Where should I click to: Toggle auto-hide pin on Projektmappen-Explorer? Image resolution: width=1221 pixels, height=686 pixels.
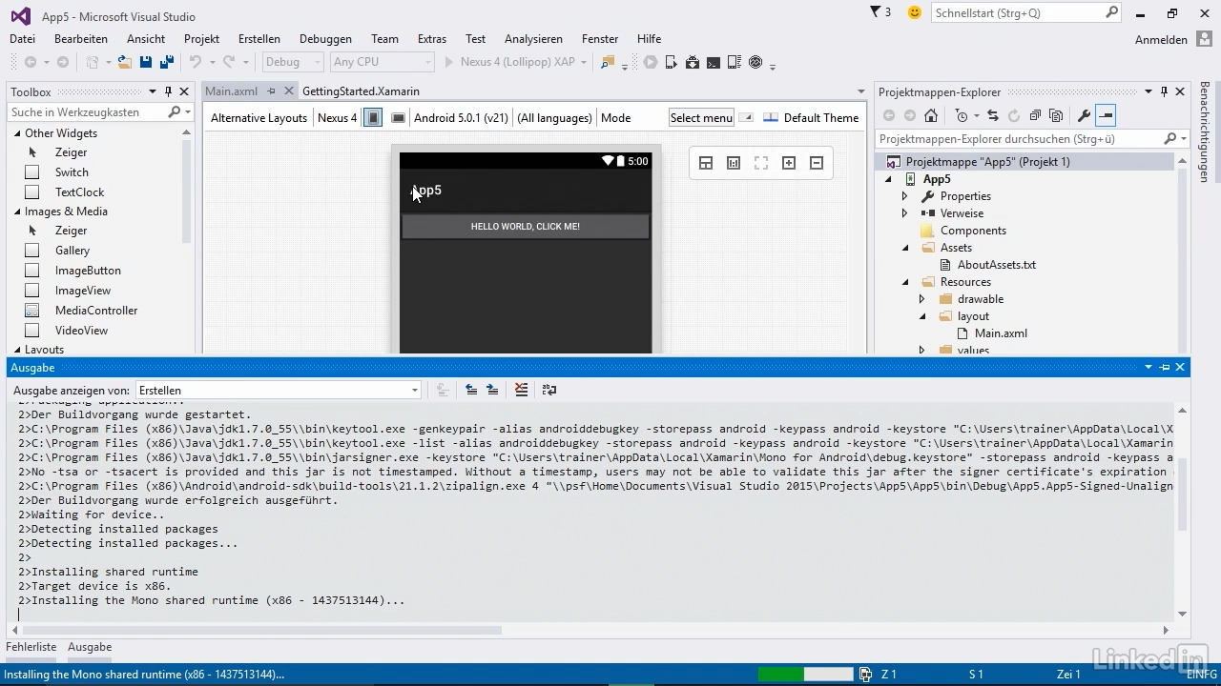[1164, 91]
